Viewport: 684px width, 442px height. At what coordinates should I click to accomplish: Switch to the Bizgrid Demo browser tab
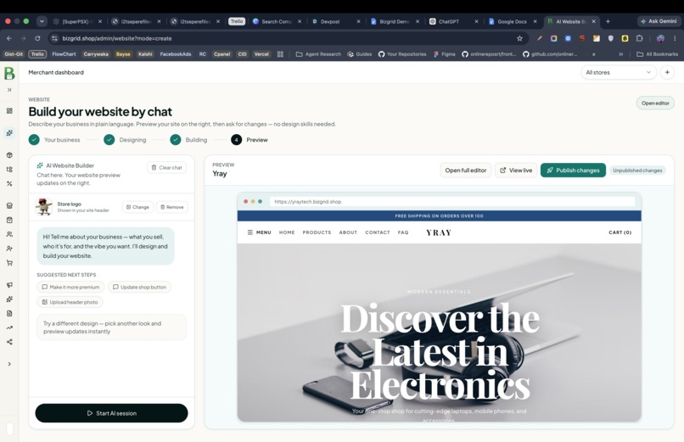tap(395, 21)
